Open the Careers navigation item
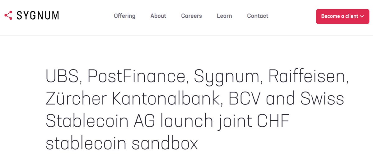 point(191,16)
